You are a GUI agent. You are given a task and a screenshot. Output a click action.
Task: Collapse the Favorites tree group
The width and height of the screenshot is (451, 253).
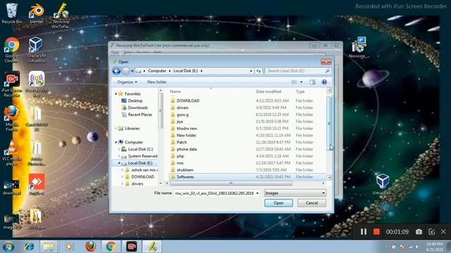(x=116, y=93)
